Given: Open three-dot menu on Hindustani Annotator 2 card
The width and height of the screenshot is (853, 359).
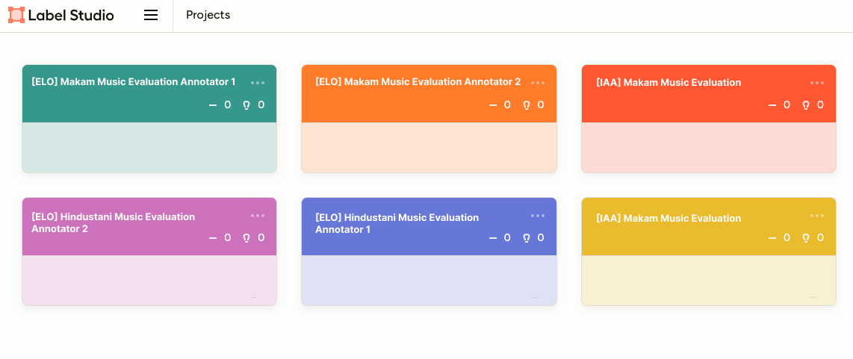Looking at the screenshot, I should point(258,216).
